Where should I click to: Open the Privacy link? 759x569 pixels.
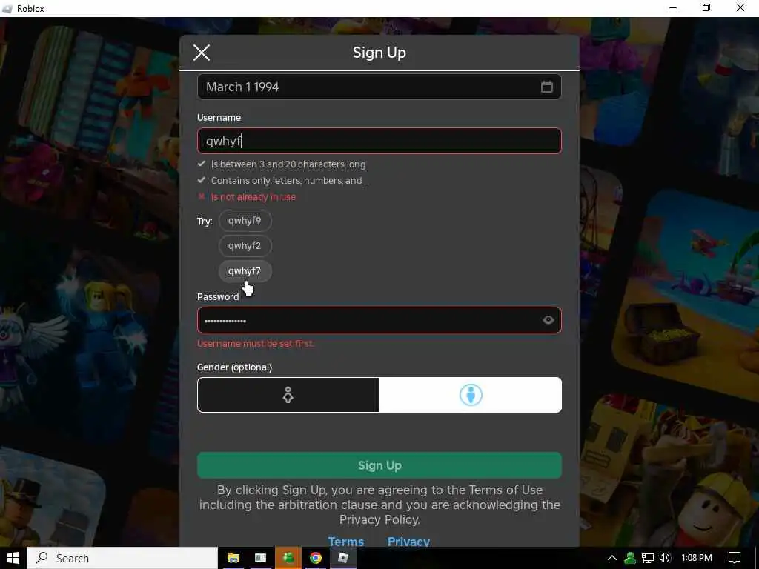pos(408,542)
